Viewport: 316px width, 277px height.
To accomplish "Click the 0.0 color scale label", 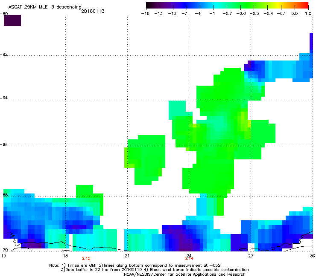I will click(x=295, y=14).
